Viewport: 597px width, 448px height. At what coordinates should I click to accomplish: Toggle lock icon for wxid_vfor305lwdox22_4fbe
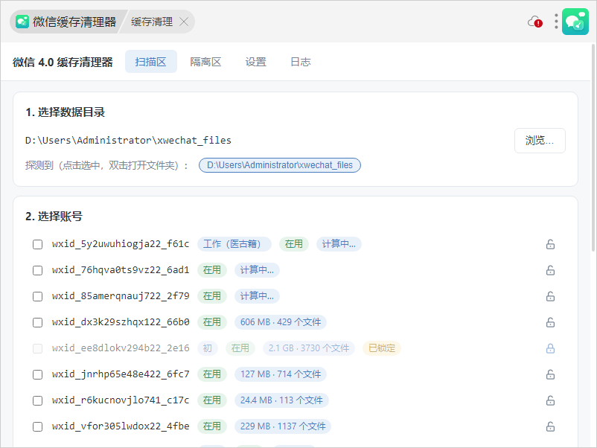click(x=550, y=426)
